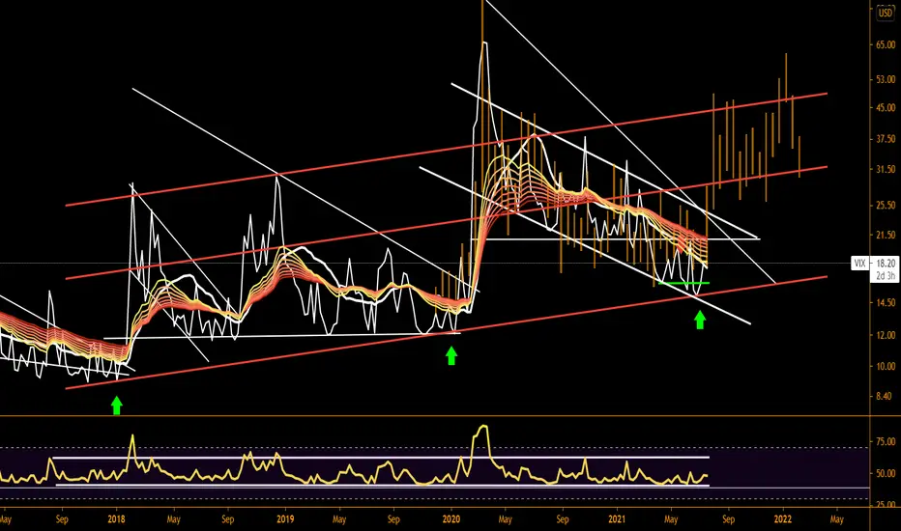901x531 pixels.
Task: Click the 75.00 indicator scale label
Action: (x=886, y=441)
